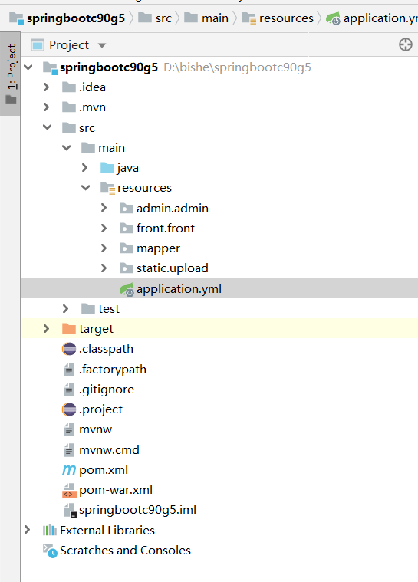Collapse the resources folder

tap(85, 188)
